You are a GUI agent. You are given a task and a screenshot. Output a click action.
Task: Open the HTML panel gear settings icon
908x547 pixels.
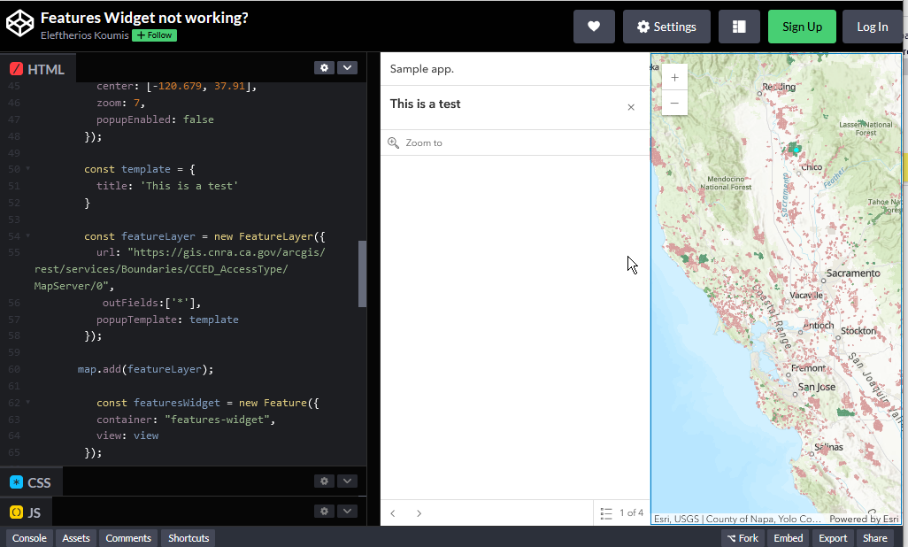[x=324, y=67]
